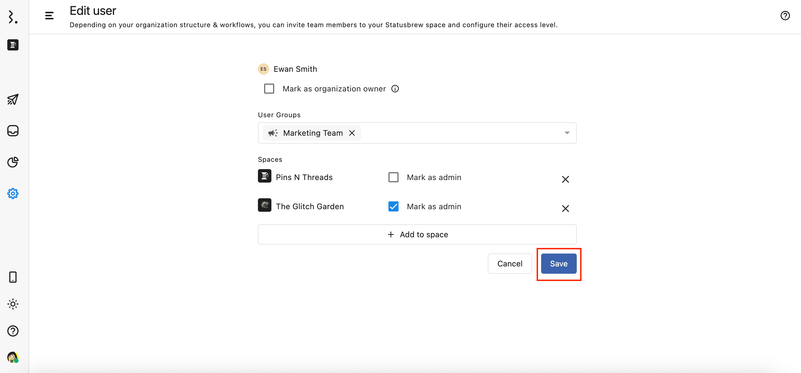Open the Publish paper plane icon
Image resolution: width=801 pixels, height=373 pixels.
(x=13, y=100)
